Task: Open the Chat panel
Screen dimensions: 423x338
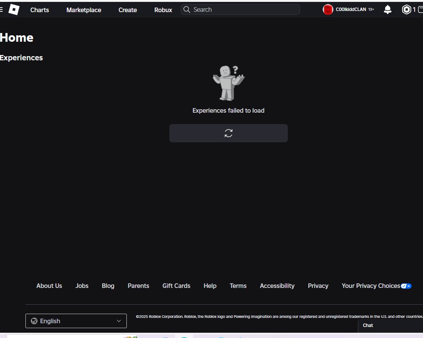Action: (x=390, y=325)
